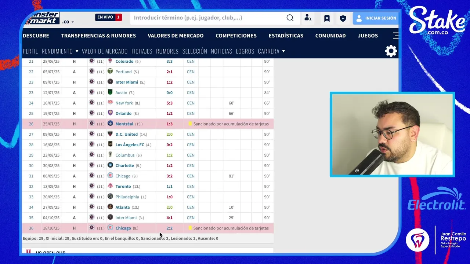
Task: Open the JUEGOS menu
Action: pyautogui.click(x=368, y=36)
